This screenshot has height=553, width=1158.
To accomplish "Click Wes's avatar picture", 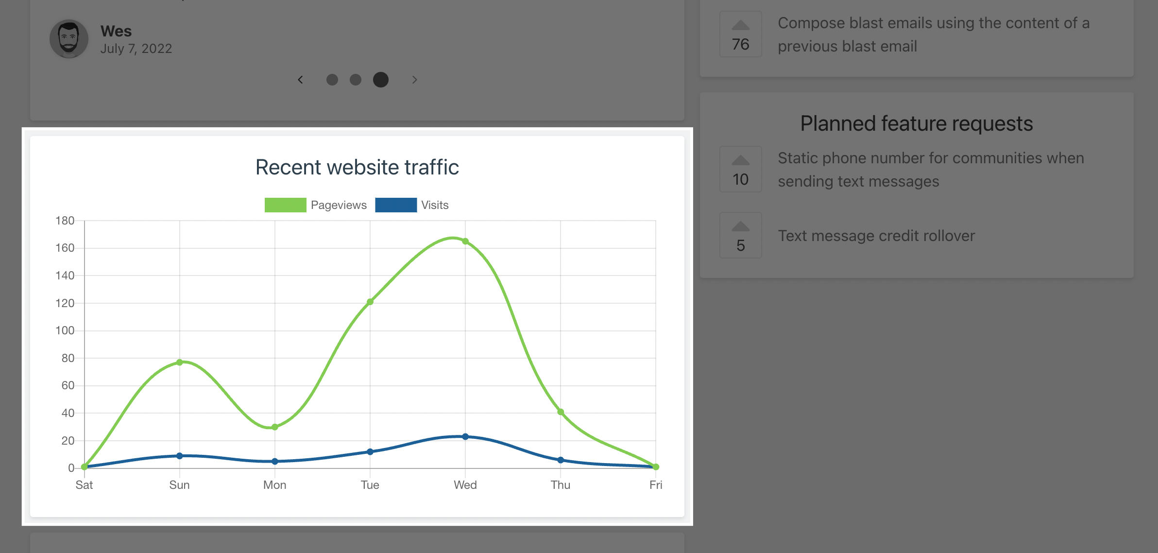I will (x=69, y=39).
